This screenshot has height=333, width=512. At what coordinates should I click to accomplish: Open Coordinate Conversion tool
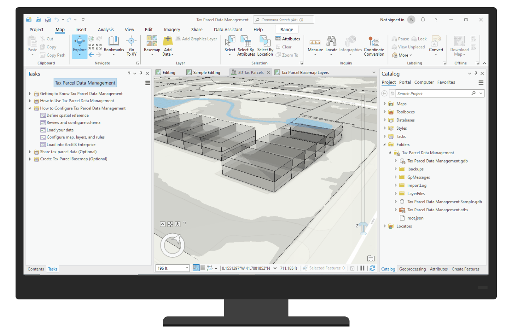click(374, 46)
